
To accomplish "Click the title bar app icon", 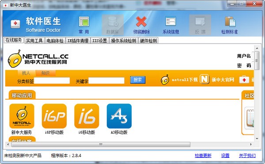I will tap(6, 5).
